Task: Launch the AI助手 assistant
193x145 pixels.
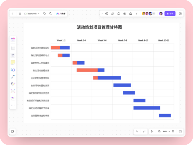Action: [x=61, y=14]
